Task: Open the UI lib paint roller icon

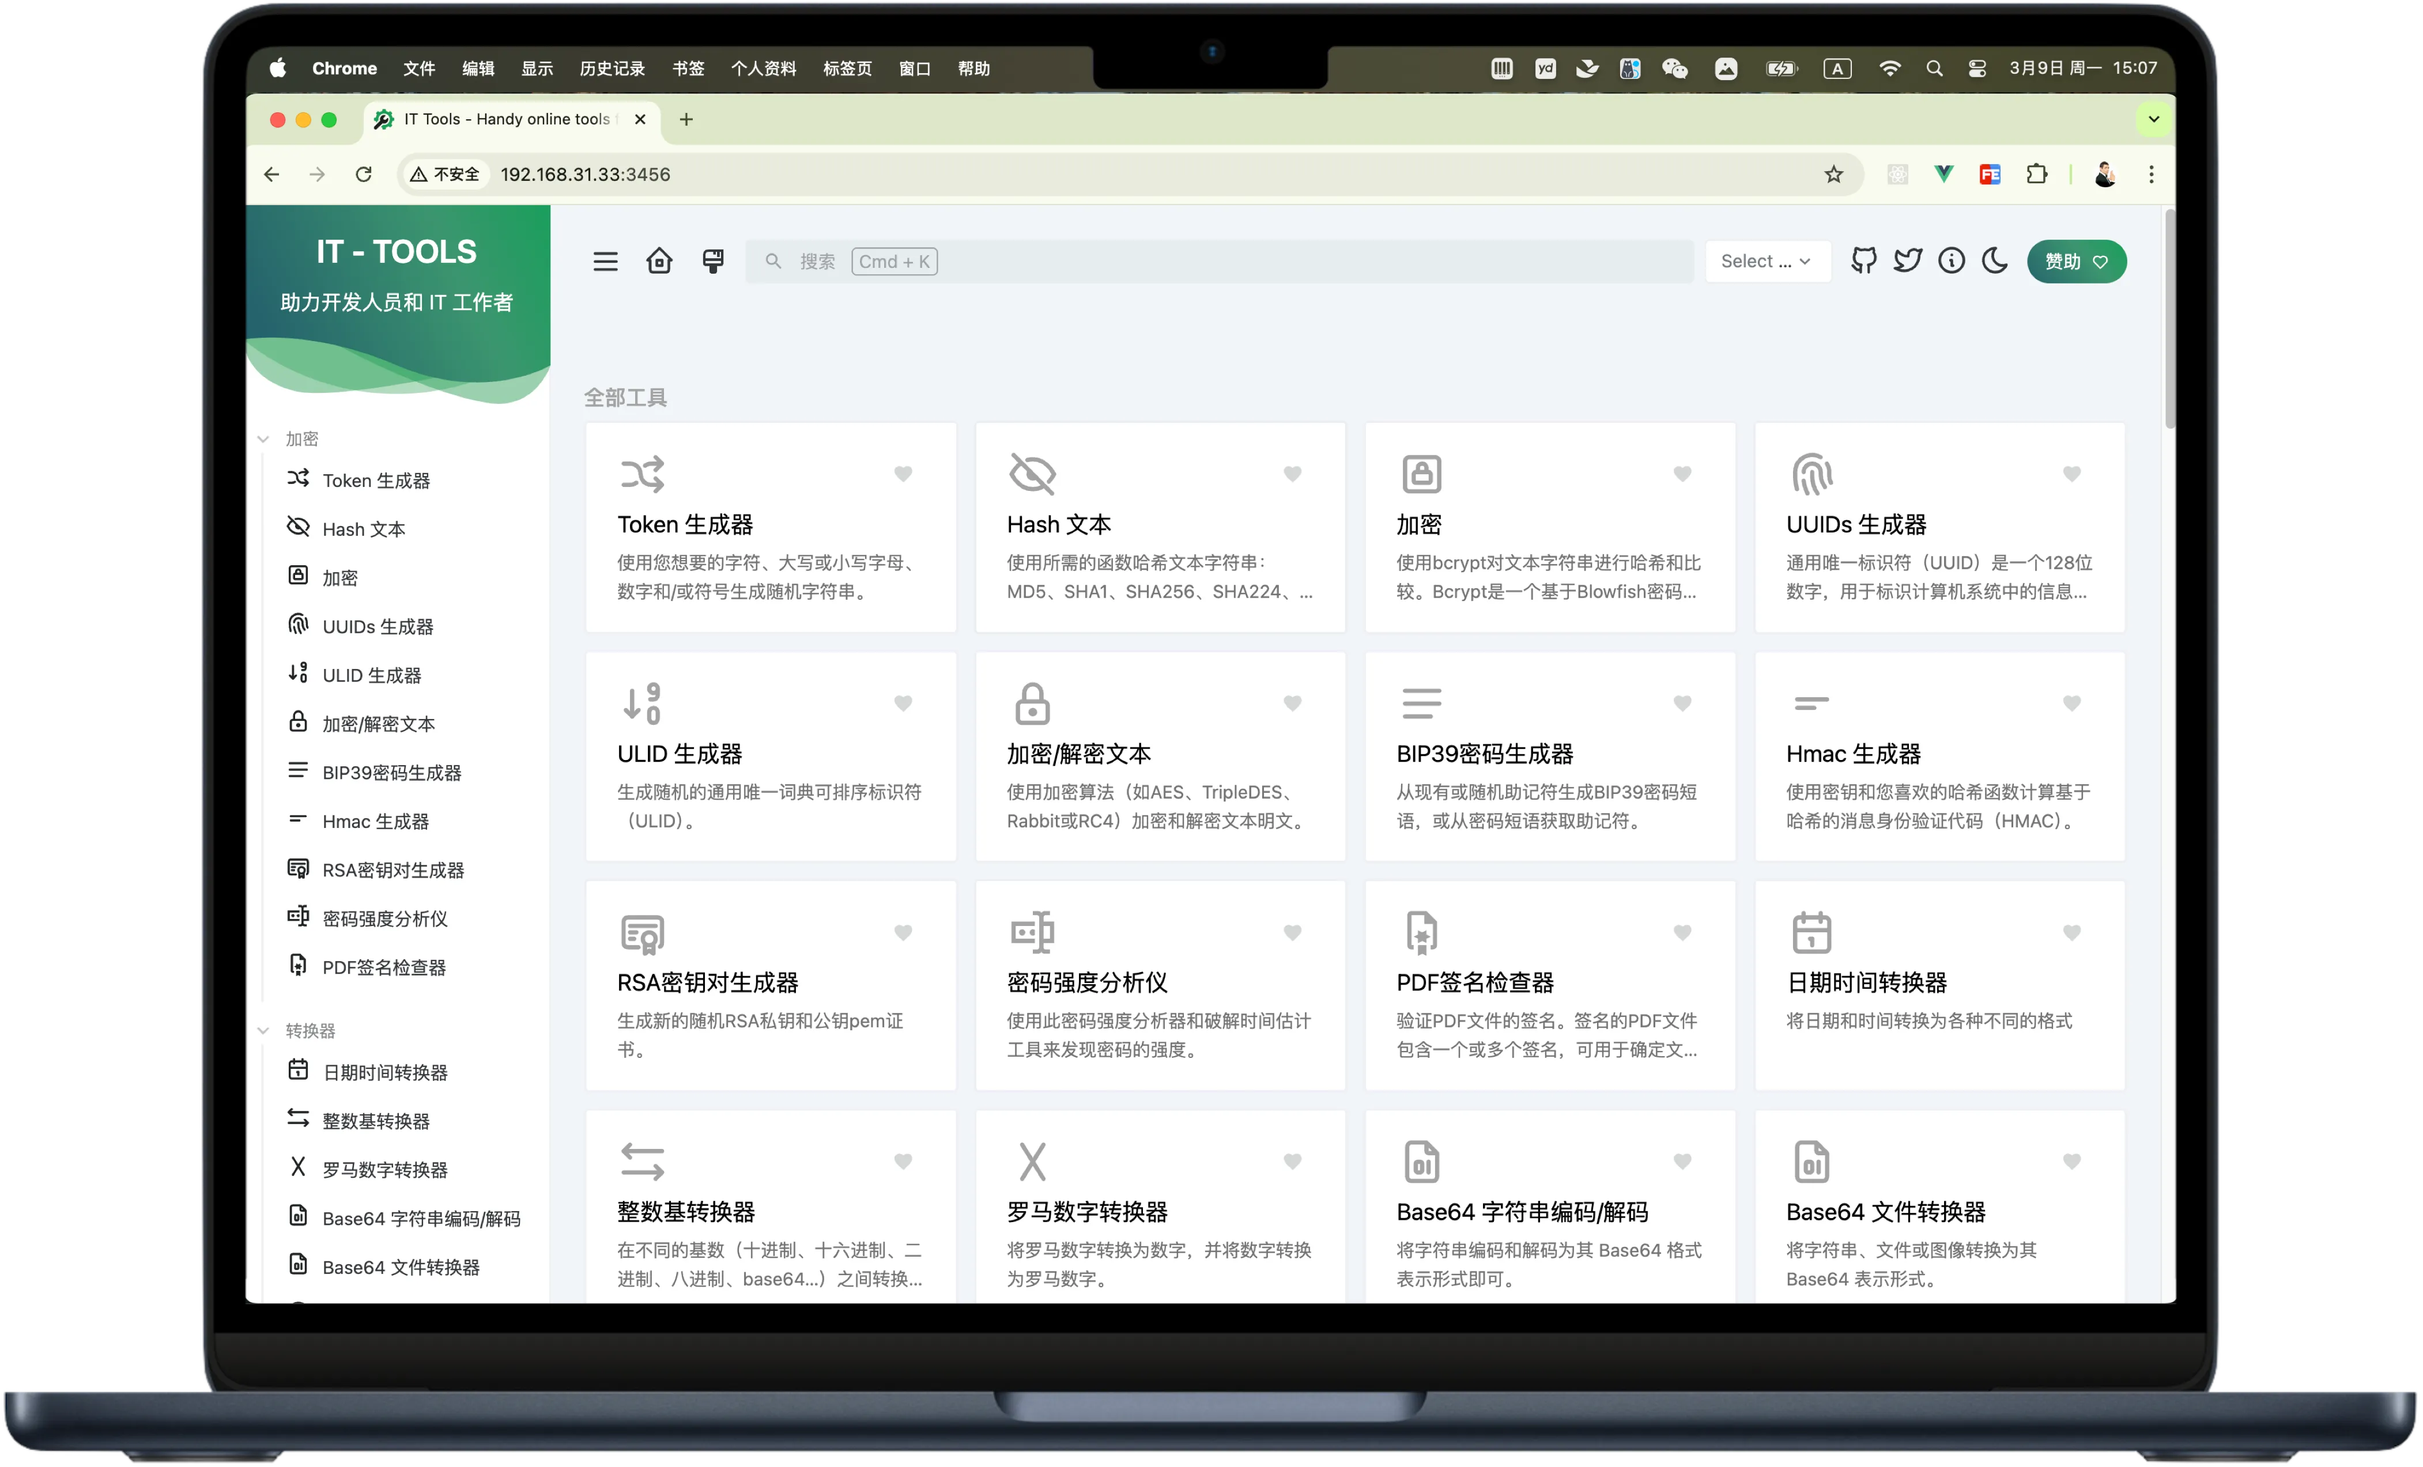Action: 713,260
